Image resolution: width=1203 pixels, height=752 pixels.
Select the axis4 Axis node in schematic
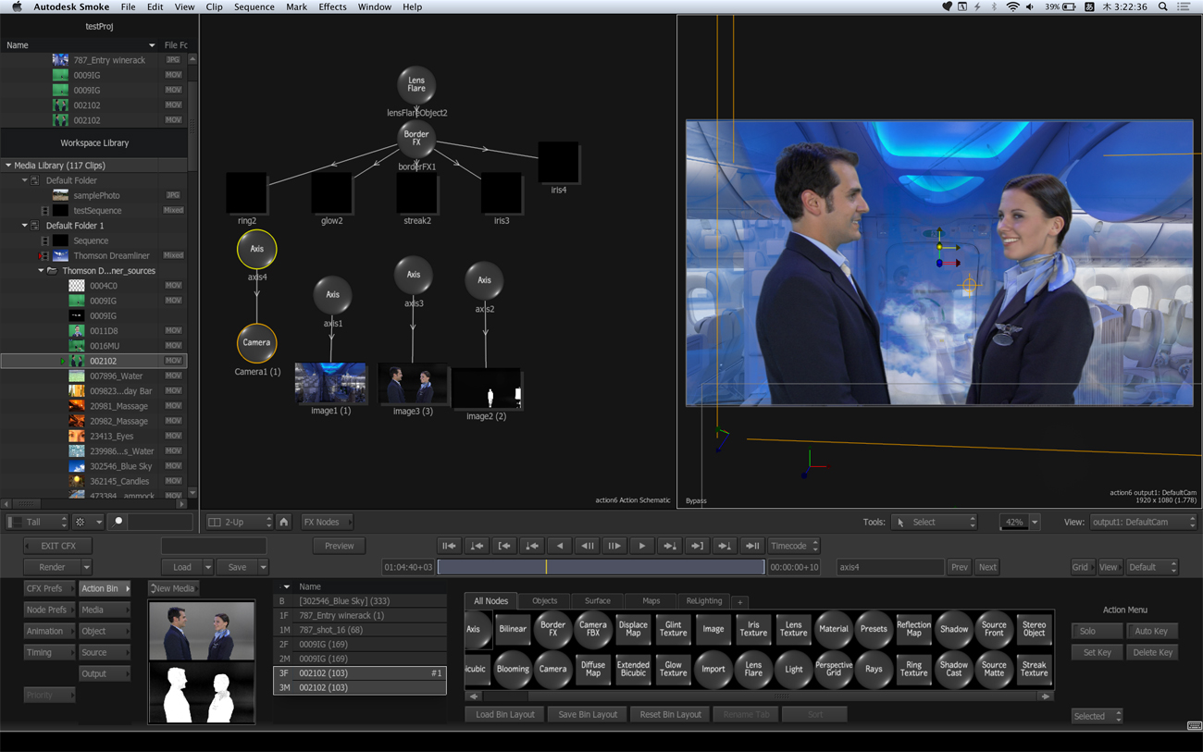[256, 249]
